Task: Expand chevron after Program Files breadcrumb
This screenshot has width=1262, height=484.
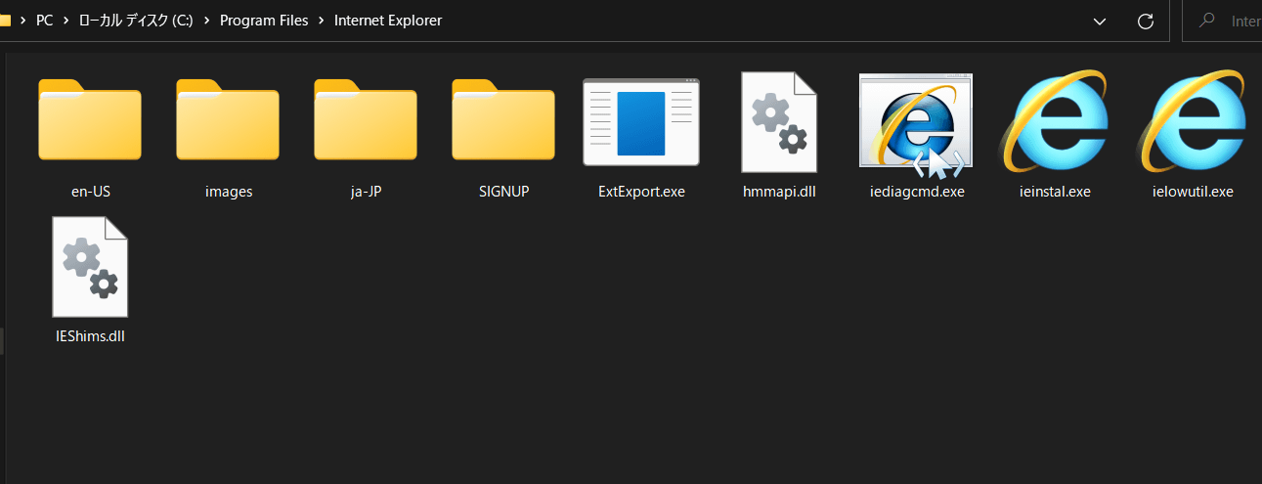Action: click(323, 21)
